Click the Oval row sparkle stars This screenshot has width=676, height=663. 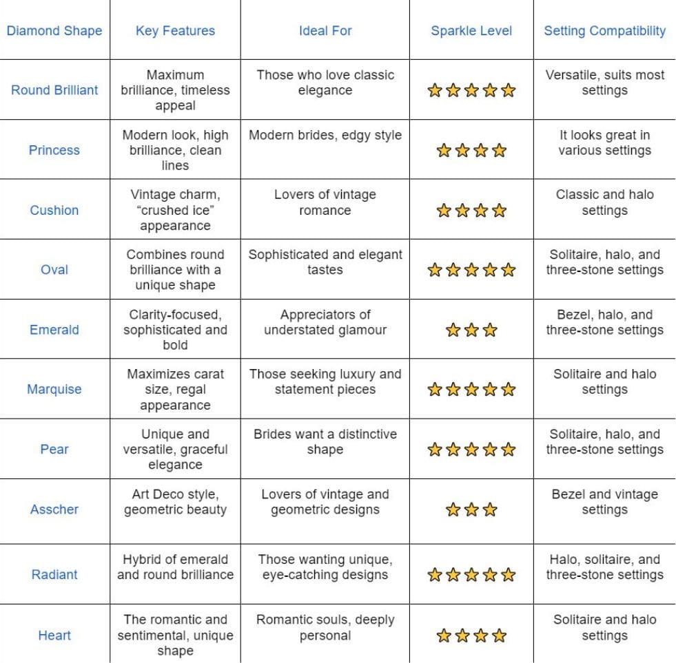tap(471, 270)
